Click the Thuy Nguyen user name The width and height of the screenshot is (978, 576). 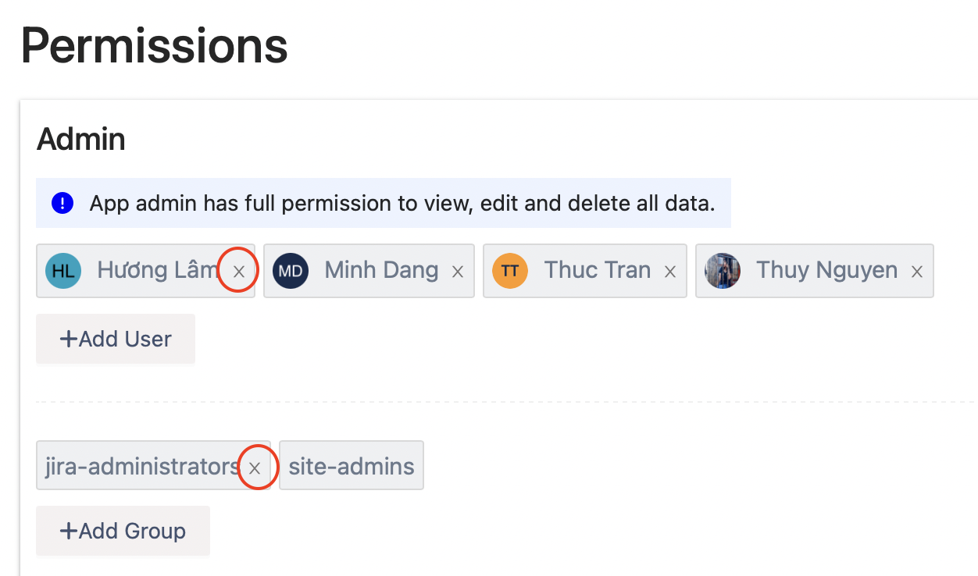826,270
